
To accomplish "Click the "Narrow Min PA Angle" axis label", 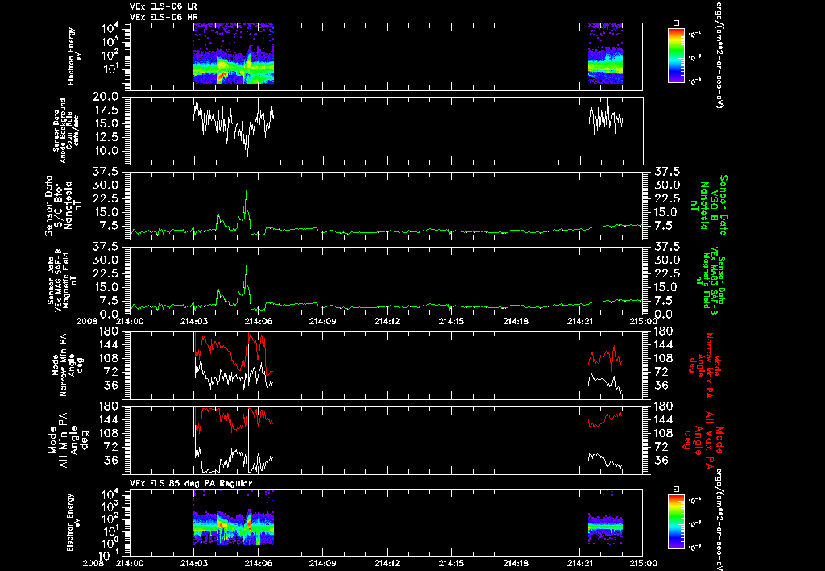I will click(x=66, y=365).
